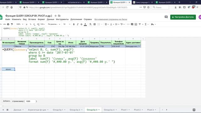Screen dimensions: 201x113
Task: Open the Вид menu
Action: [x=25, y=19]
